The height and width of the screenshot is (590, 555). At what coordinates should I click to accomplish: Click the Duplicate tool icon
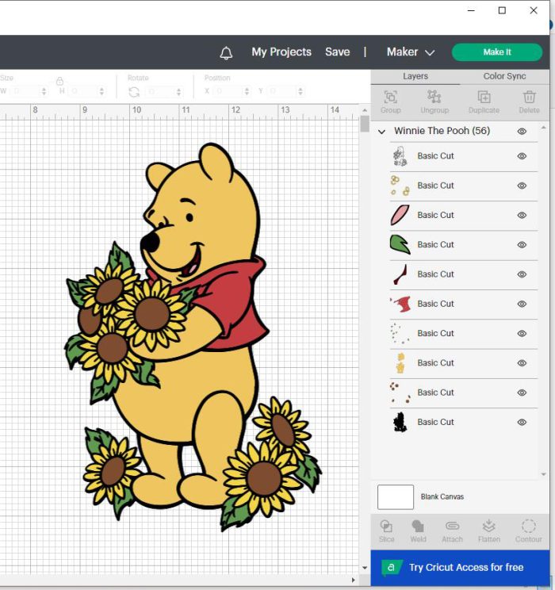coord(484,97)
